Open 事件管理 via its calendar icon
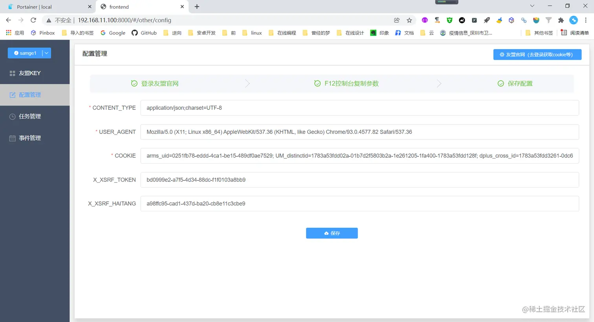594x322 pixels. point(12,138)
